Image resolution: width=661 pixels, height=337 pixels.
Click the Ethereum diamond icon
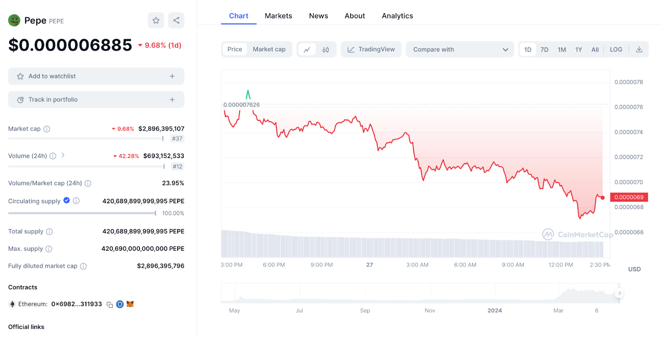tap(12, 304)
